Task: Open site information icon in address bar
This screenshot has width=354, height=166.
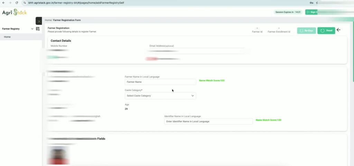Action: [25, 3]
